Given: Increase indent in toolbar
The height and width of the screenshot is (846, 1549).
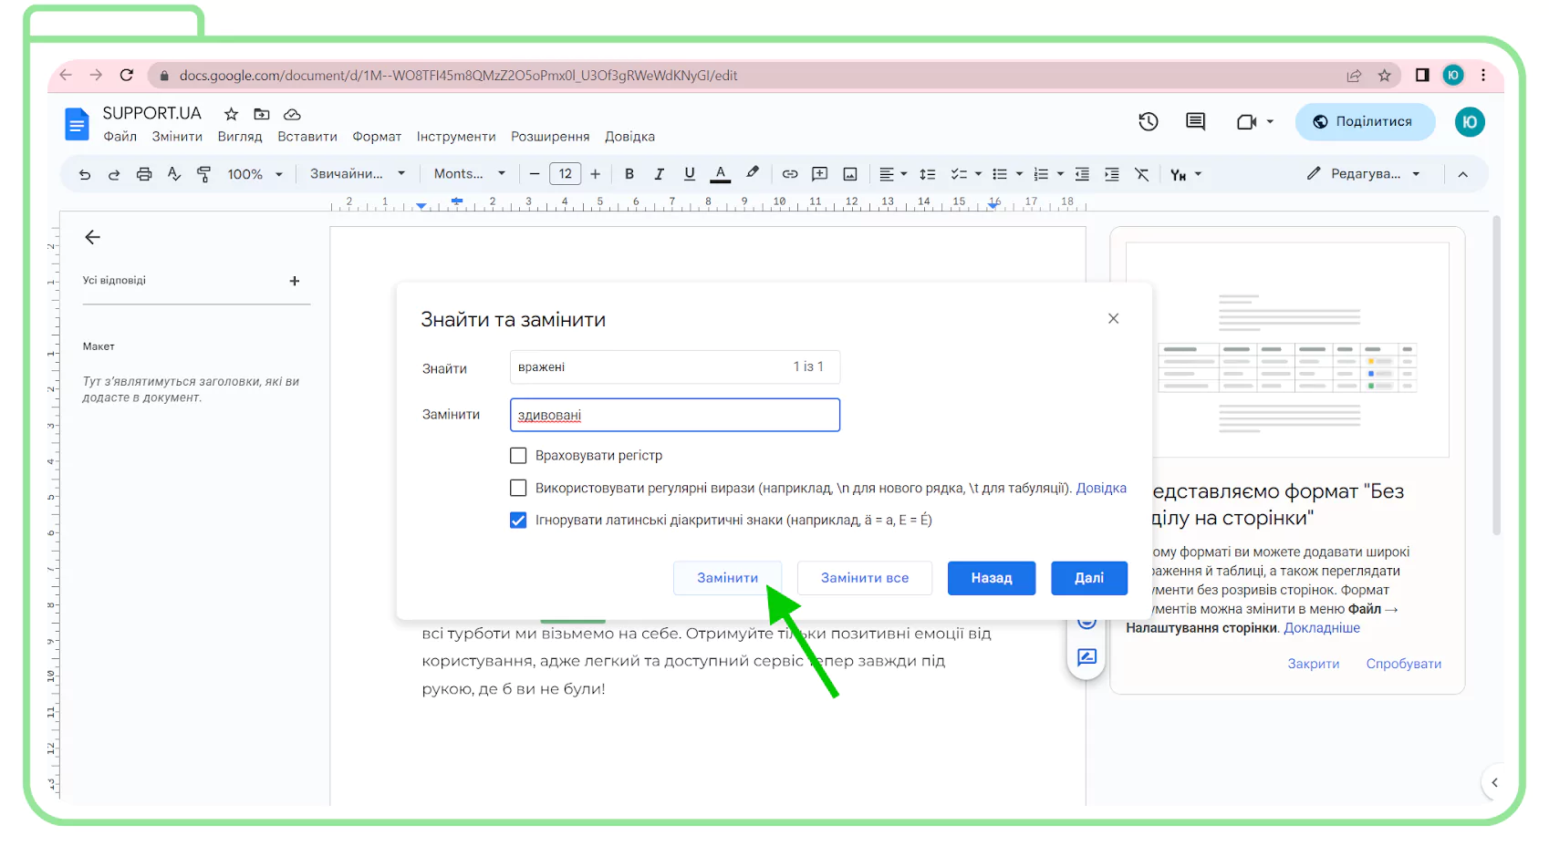Looking at the screenshot, I should point(1112,174).
